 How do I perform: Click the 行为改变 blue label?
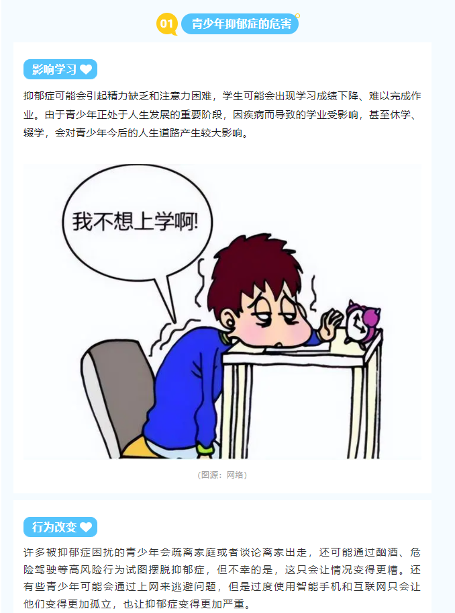(60, 526)
